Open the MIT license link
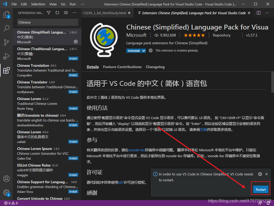 click(x=121, y=182)
